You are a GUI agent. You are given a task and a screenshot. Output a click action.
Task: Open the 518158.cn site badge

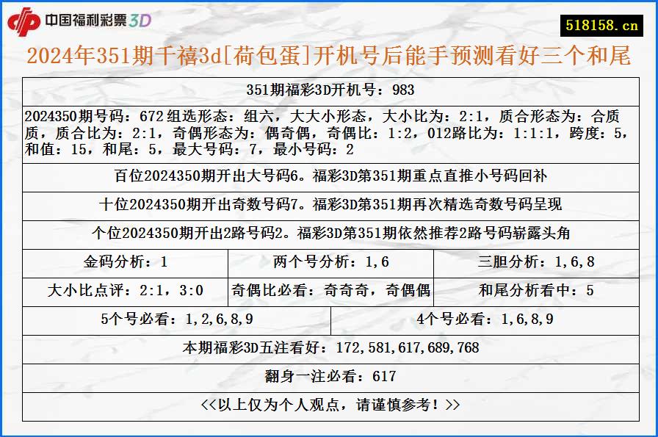point(602,22)
